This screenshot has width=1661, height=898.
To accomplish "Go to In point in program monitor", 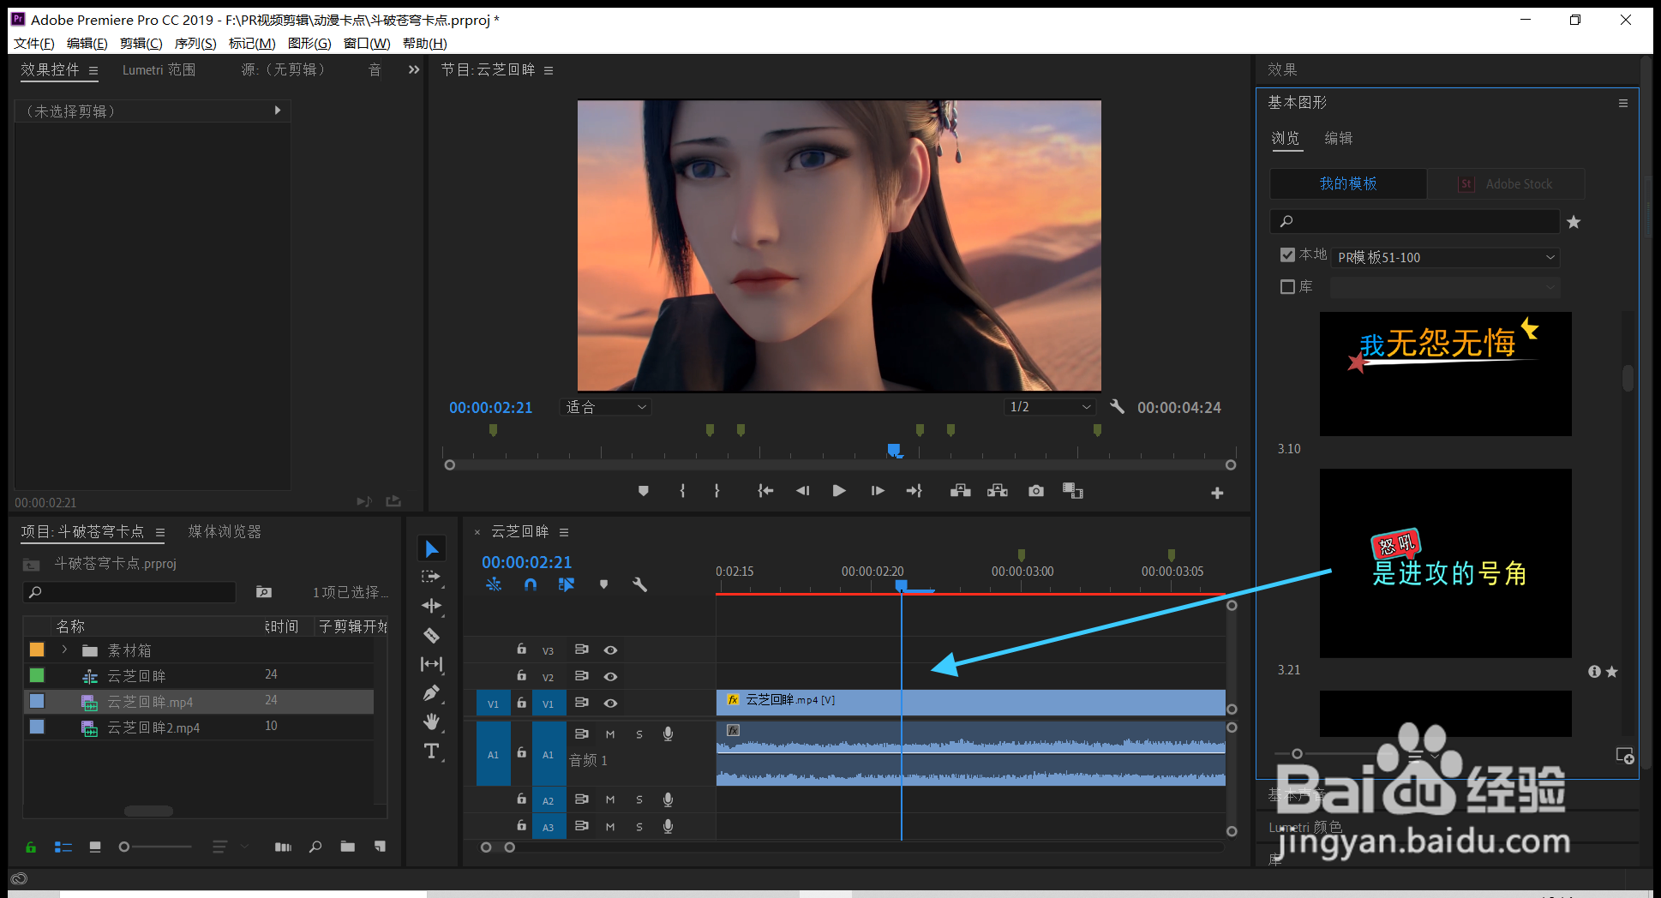I will pyautogui.click(x=765, y=491).
